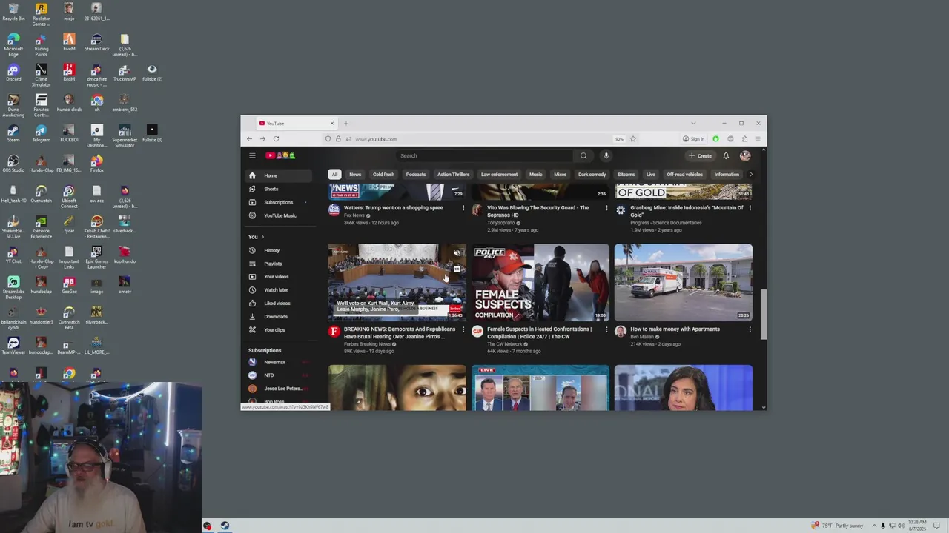The image size is (949, 533).
Task: Start voice search with microphone icon
Action: [x=606, y=155]
